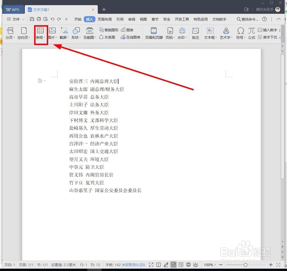The image size is (287, 271).
Task: Open the user account 掬月光在手
Action: pyautogui.click(x=268, y=9)
